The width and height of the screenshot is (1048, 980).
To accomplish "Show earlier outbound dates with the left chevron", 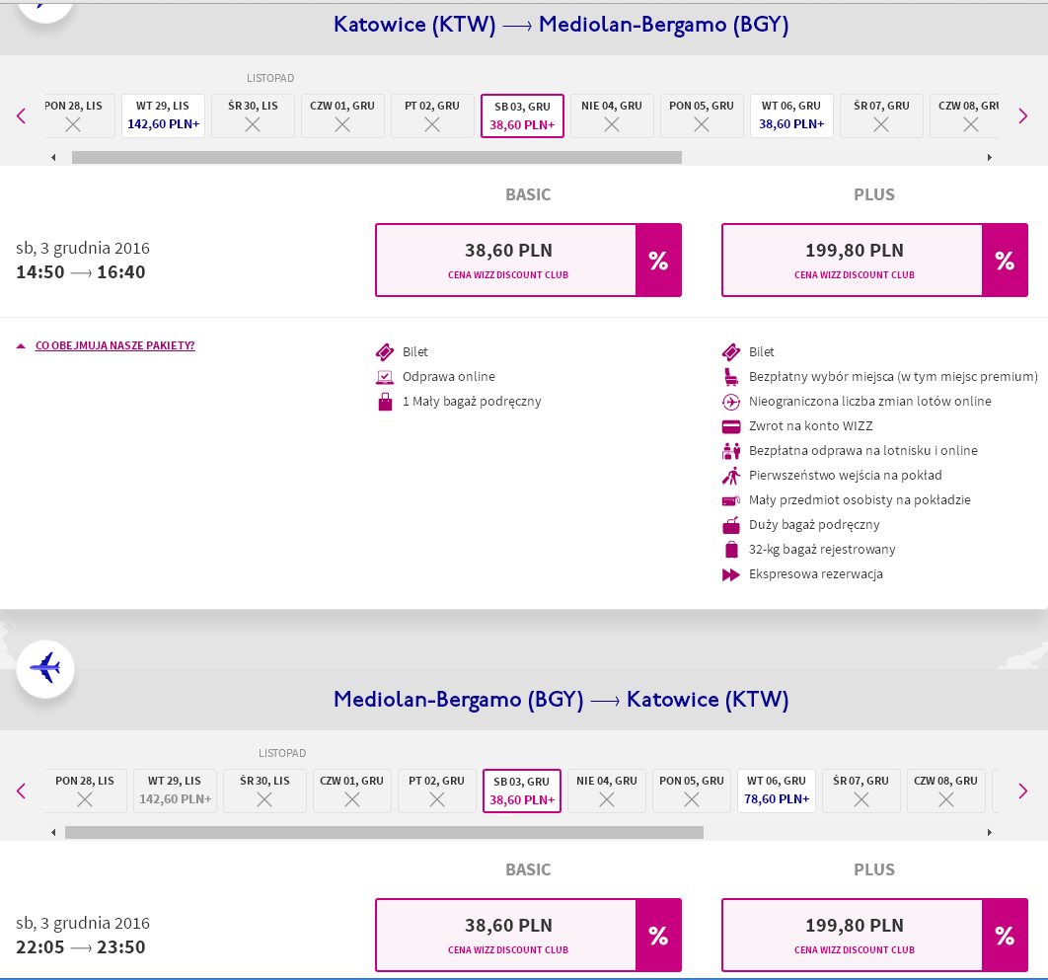I will tap(22, 115).
